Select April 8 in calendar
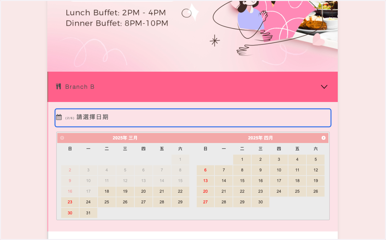The height and width of the screenshot is (240, 386). (x=242, y=170)
